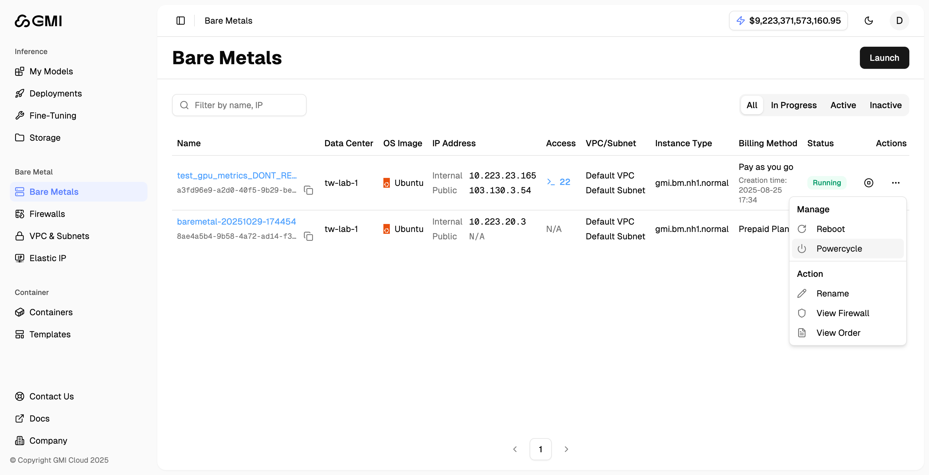Image resolution: width=929 pixels, height=475 pixels.
Task: Click the GMI Cloud logo
Action: tap(37, 21)
